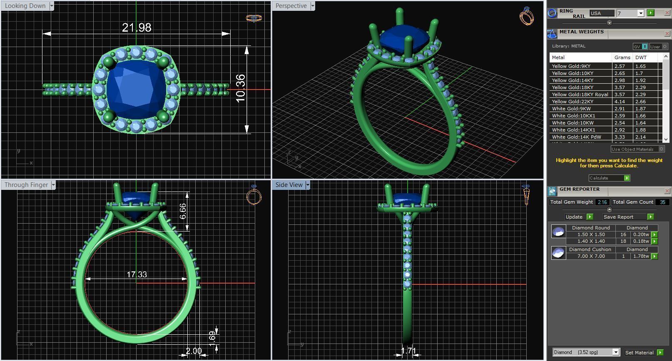Select the Yellow Gold:9KY row
672x361 pixels.
606,66
